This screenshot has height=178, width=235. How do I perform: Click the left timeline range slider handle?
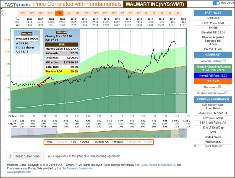click(56, 133)
